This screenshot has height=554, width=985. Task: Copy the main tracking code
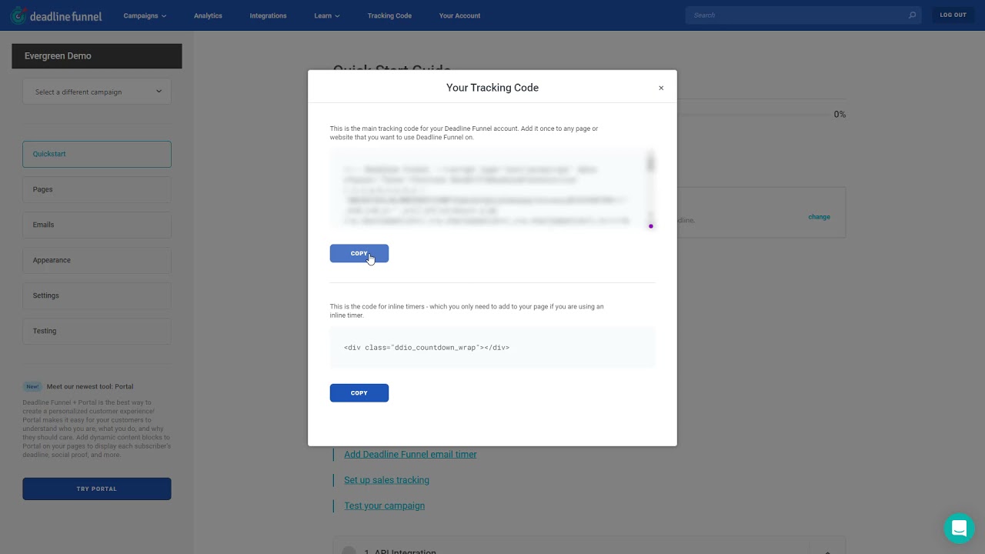(359, 253)
